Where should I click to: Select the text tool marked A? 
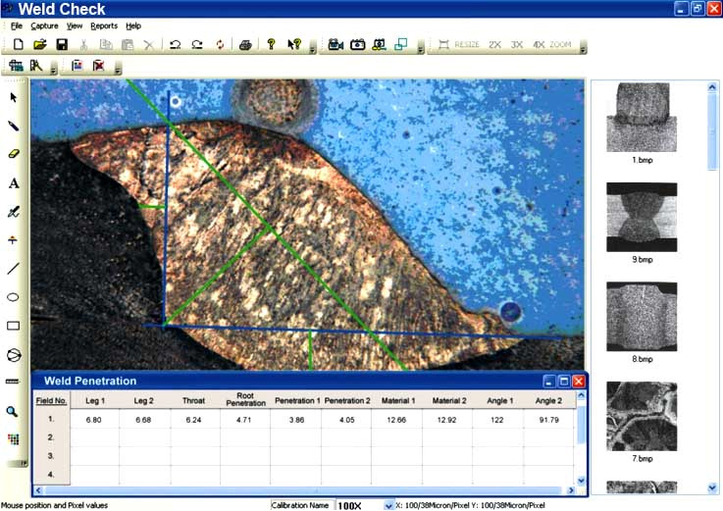coord(14,183)
